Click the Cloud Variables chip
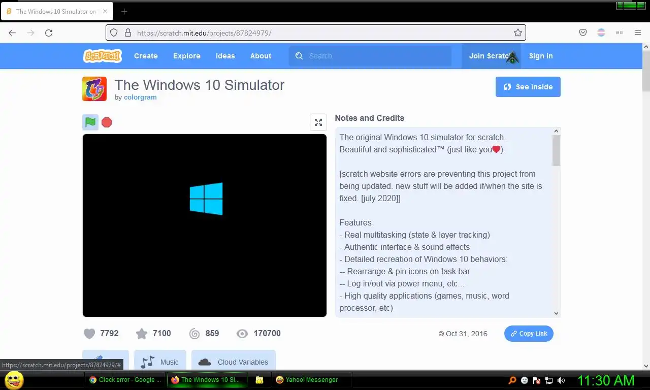The image size is (650, 390). [234, 360]
